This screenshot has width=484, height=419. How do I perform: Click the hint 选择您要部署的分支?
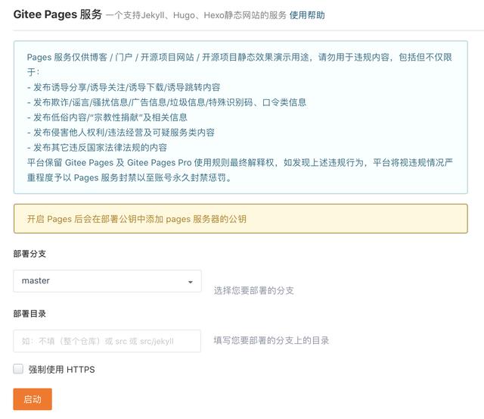tap(254, 290)
